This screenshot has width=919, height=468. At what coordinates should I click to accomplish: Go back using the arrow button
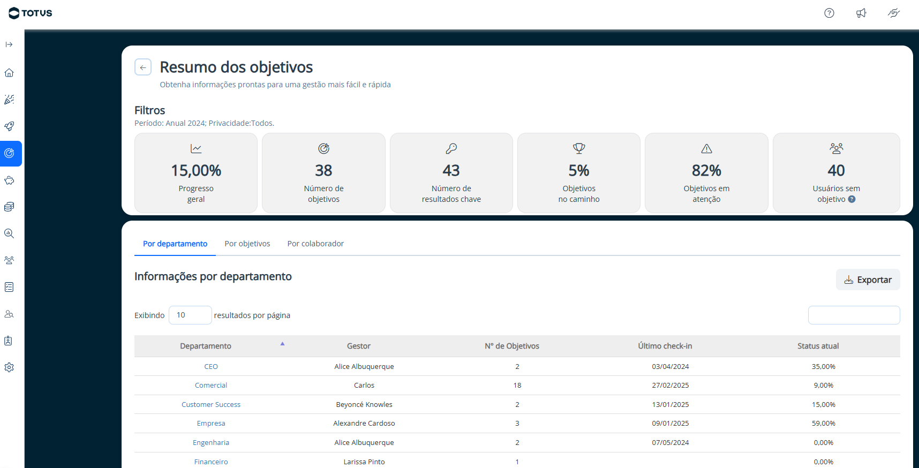tap(143, 67)
